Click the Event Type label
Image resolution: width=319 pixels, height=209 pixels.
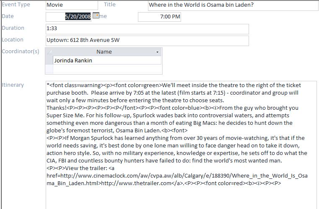click(x=16, y=5)
